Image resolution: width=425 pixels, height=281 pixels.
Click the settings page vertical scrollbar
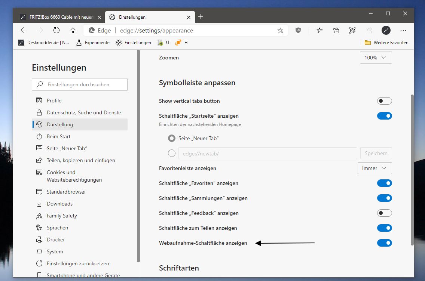[412, 170]
